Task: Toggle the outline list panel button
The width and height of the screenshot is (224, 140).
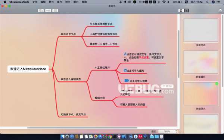Action: [181, 10]
